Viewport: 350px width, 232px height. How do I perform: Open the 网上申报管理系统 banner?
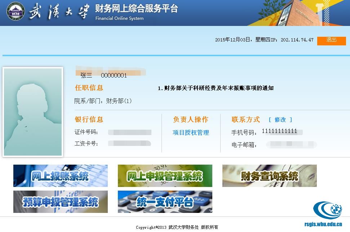165,176
